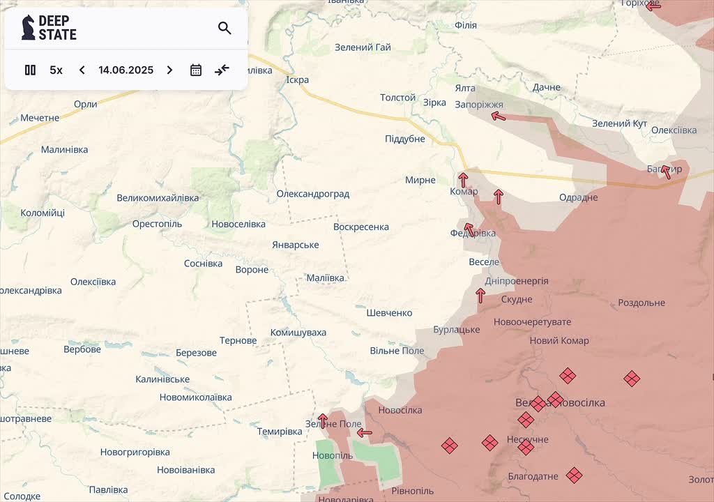Click the Январське label
This screenshot has height=502, width=714.
[x=296, y=245]
